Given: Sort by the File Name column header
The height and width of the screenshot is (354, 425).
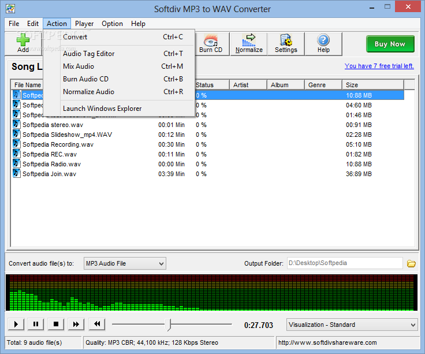Looking at the screenshot, I should coord(27,85).
